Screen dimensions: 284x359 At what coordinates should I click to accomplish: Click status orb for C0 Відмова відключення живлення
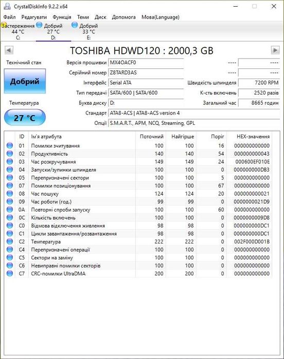pyautogui.click(x=10, y=225)
